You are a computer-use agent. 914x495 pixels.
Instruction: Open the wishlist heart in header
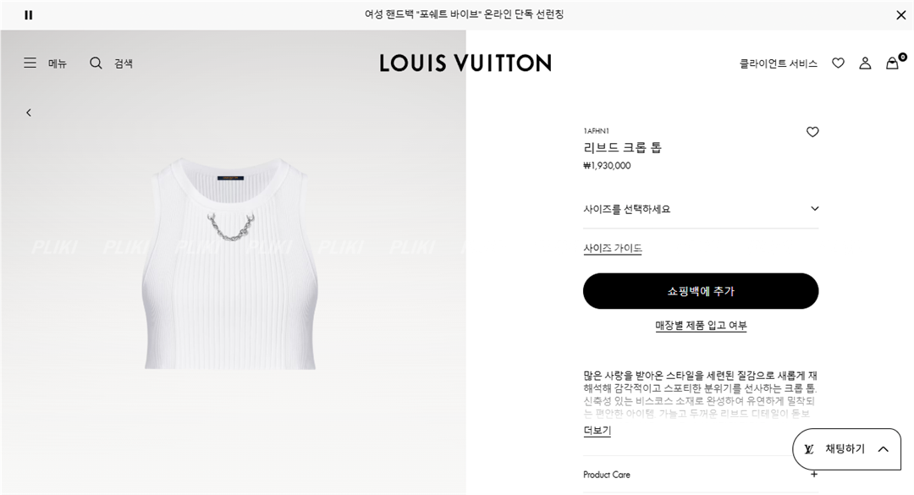838,63
